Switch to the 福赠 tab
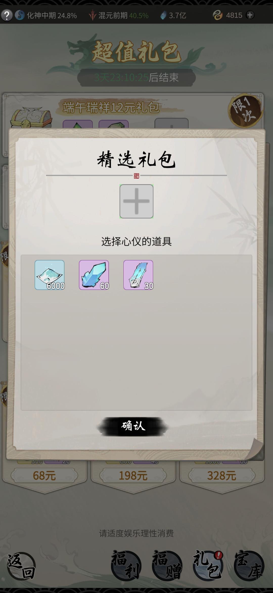The image size is (273, 593). (x=167, y=565)
